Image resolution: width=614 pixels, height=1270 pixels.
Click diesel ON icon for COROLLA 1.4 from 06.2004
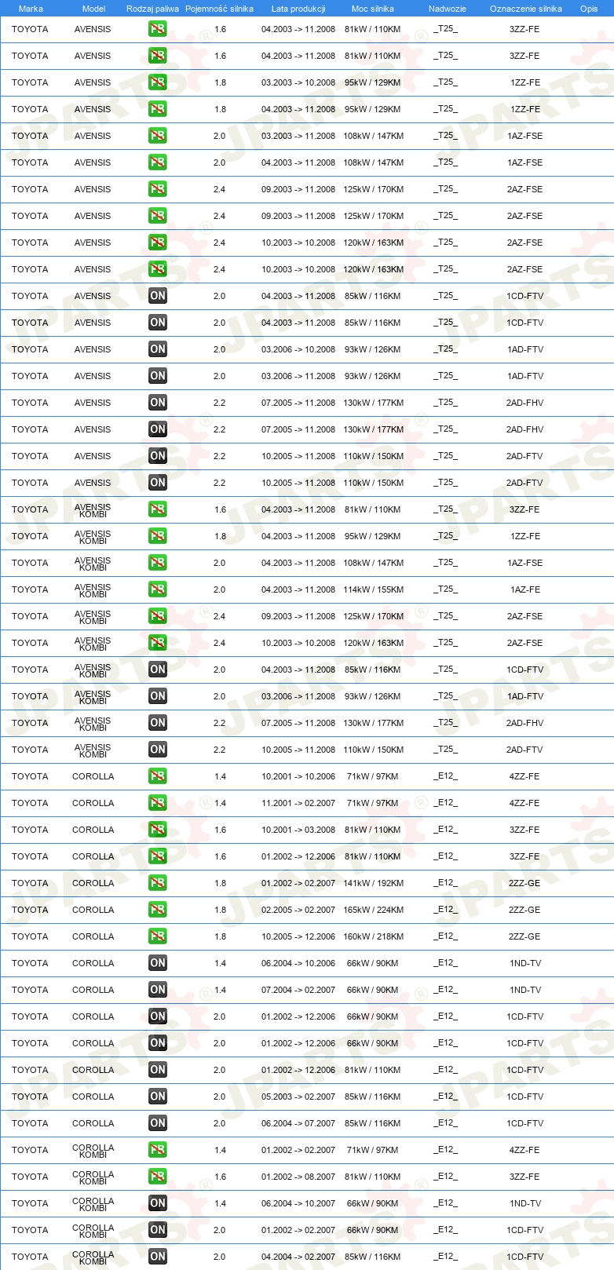(158, 963)
